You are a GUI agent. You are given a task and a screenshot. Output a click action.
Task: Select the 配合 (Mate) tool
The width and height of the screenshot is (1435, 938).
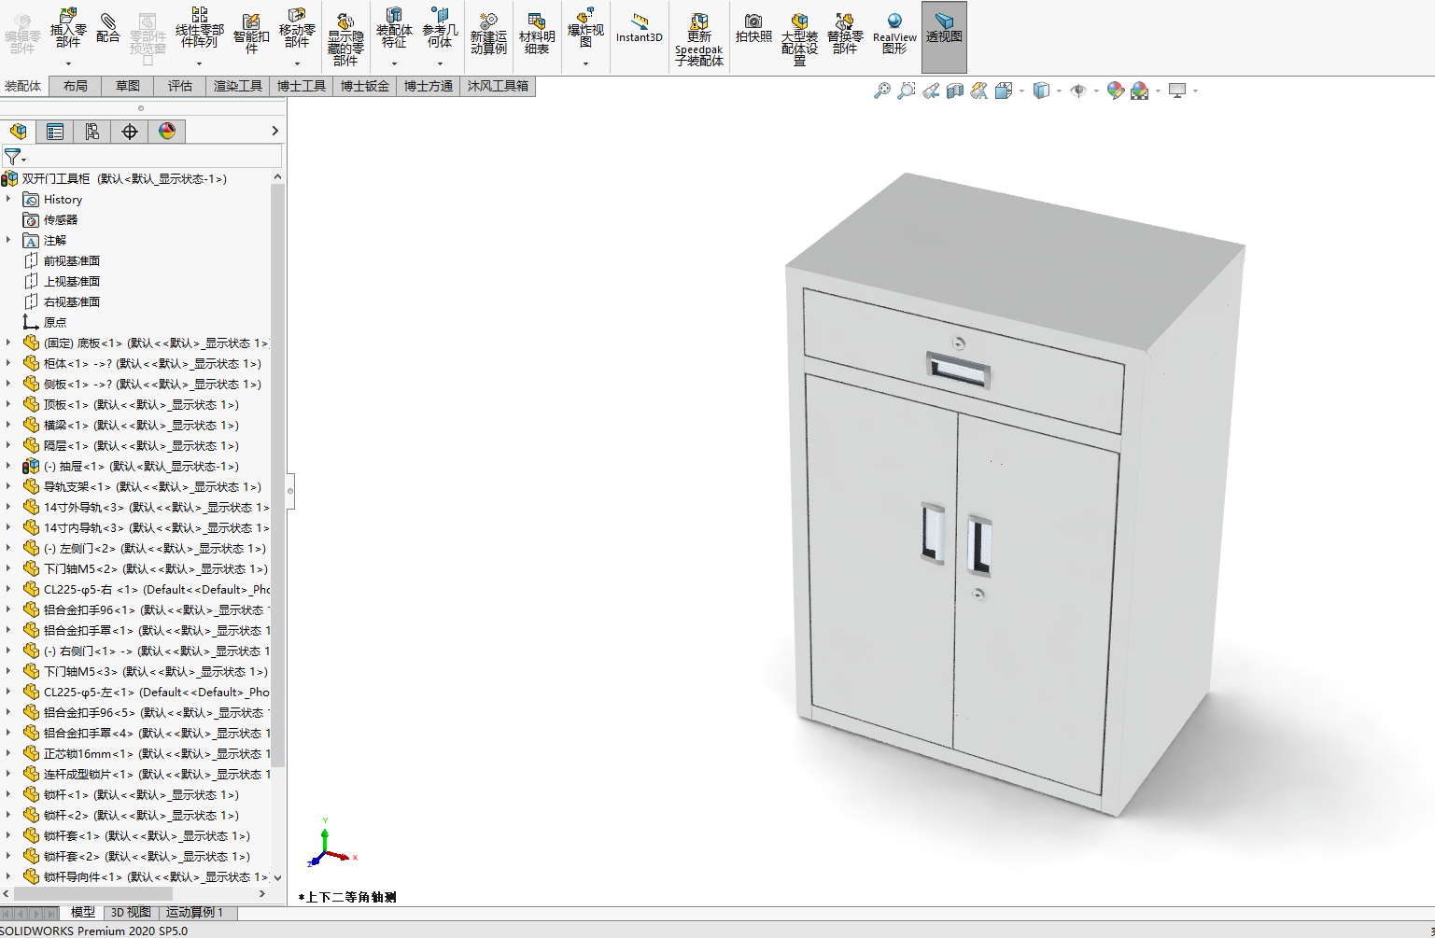[108, 28]
